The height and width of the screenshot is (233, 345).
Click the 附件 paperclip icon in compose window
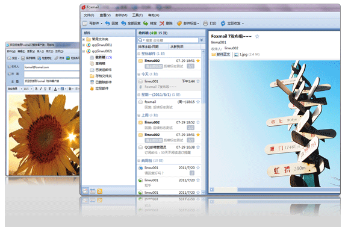pos(57,58)
